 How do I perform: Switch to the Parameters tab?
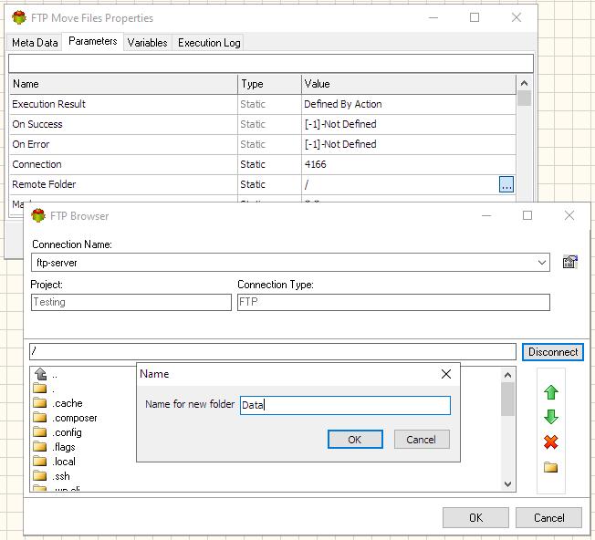pos(93,41)
